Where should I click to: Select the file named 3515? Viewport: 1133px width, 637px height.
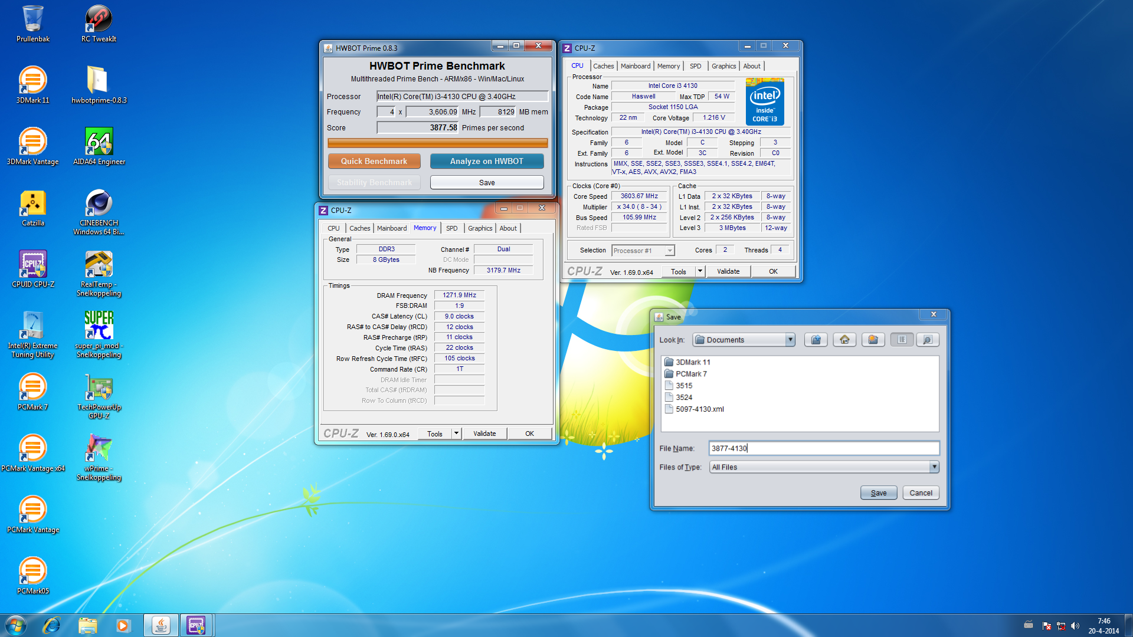pyautogui.click(x=679, y=386)
